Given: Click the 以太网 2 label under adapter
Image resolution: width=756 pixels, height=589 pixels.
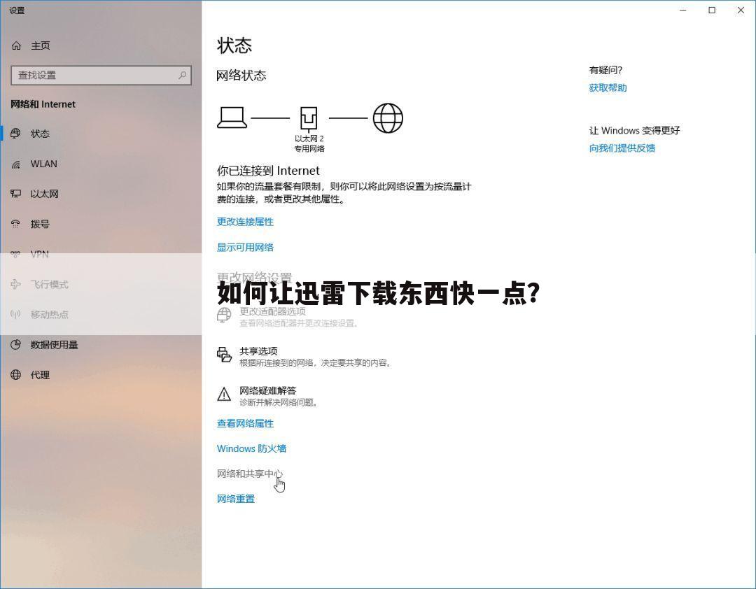Looking at the screenshot, I should point(309,139).
